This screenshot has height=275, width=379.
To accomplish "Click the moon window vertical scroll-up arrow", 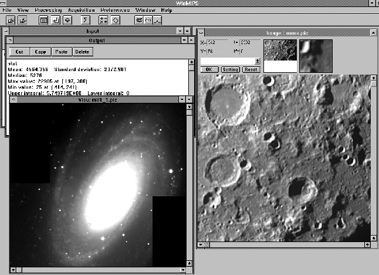I will click(x=374, y=78).
